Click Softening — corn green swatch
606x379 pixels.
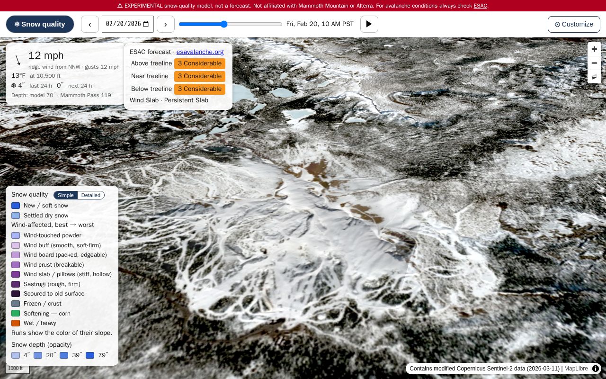coord(16,314)
